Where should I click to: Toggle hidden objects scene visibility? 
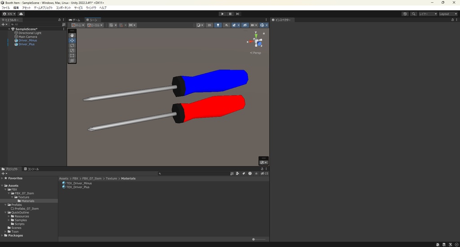(x=245, y=25)
